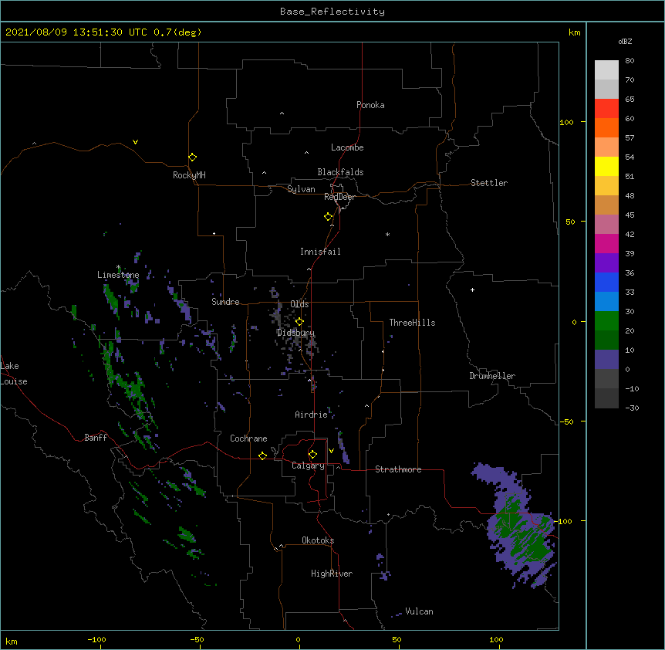This screenshot has height=650, width=665.
Task: Select the pink 45-42 dBZ legend swatch
Action: (x=606, y=225)
